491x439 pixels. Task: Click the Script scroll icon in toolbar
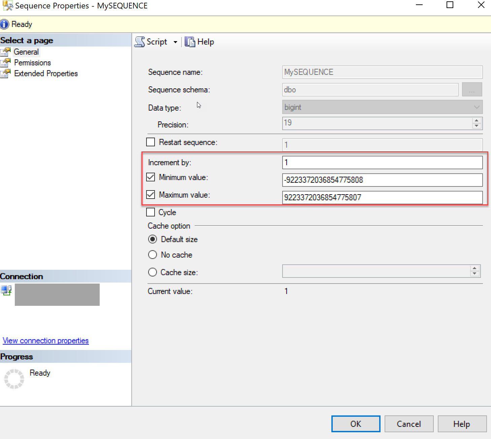click(x=140, y=42)
